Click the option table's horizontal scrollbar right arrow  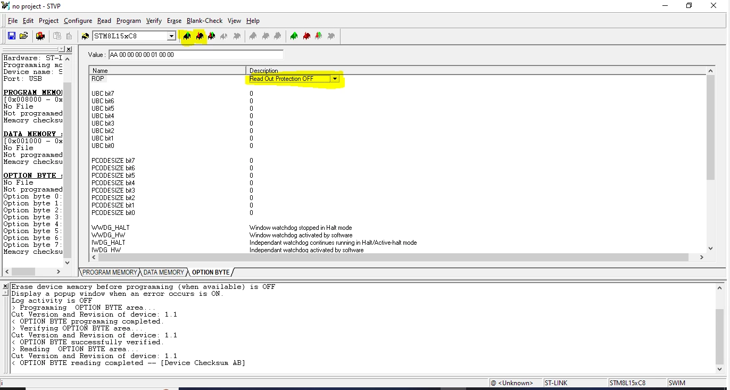click(701, 257)
